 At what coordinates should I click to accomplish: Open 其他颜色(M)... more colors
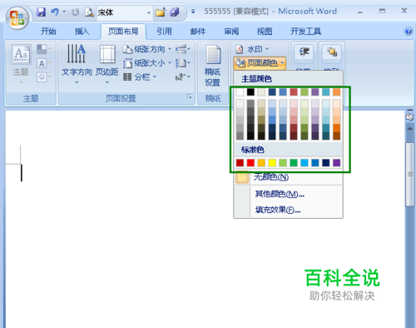[289, 194]
